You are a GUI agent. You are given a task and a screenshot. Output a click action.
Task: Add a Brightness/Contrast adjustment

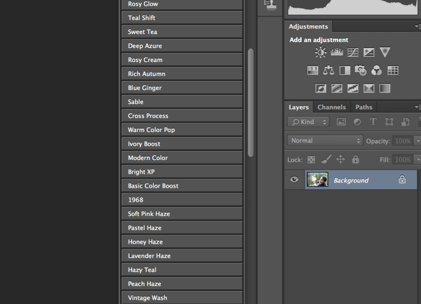click(x=320, y=53)
